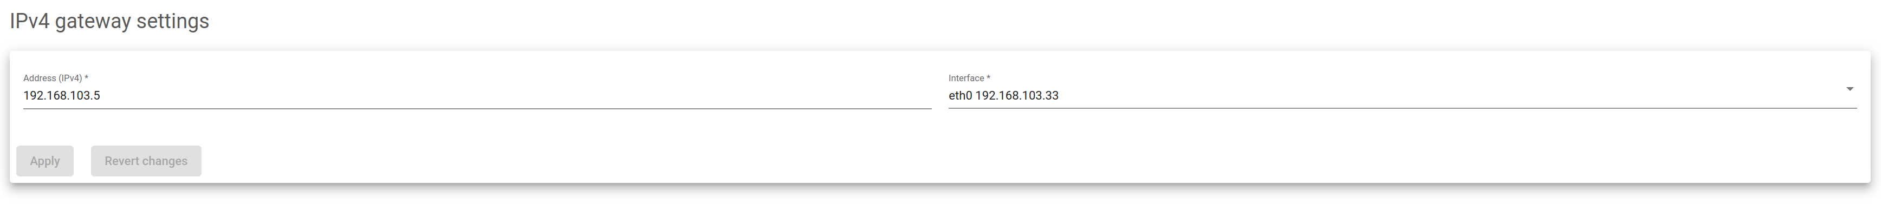Image resolution: width=1881 pixels, height=210 pixels.
Task: Click the required asterisk beside Interface
Action: pyautogui.click(x=989, y=78)
